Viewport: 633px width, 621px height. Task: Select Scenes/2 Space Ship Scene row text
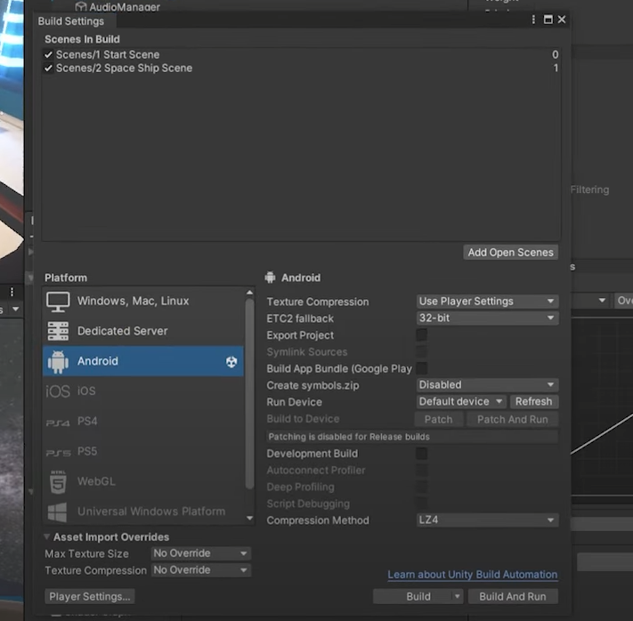pos(124,69)
